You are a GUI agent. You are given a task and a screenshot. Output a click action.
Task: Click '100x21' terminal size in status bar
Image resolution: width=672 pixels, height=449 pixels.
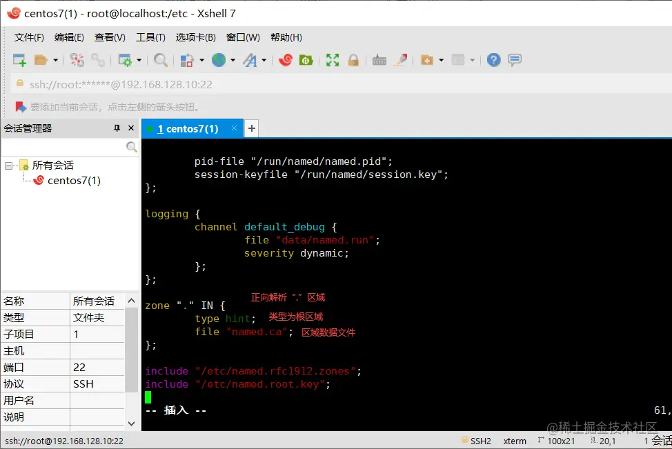pos(560,441)
